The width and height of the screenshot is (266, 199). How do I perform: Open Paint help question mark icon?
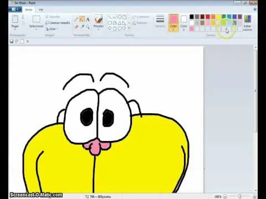click(255, 9)
